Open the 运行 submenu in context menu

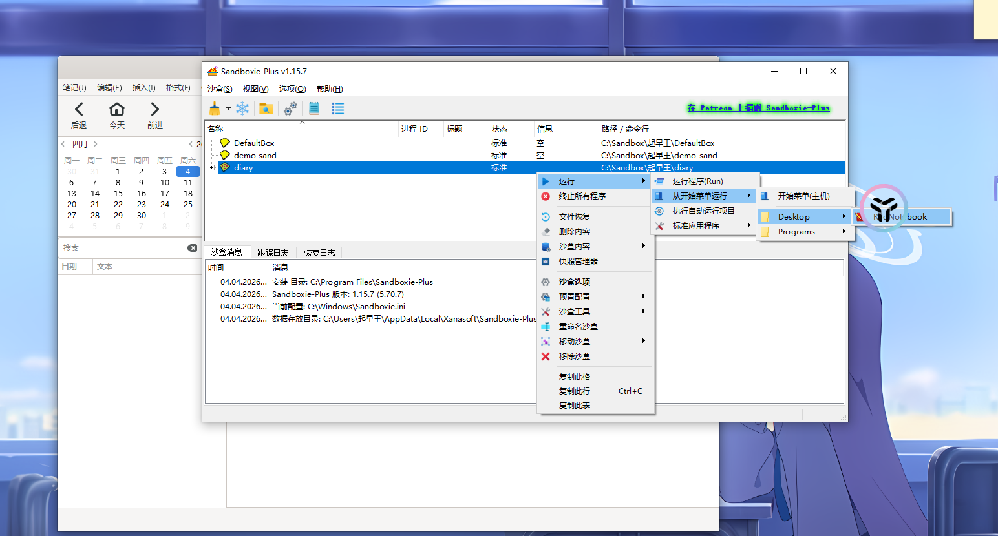click(x=595, y=181)
